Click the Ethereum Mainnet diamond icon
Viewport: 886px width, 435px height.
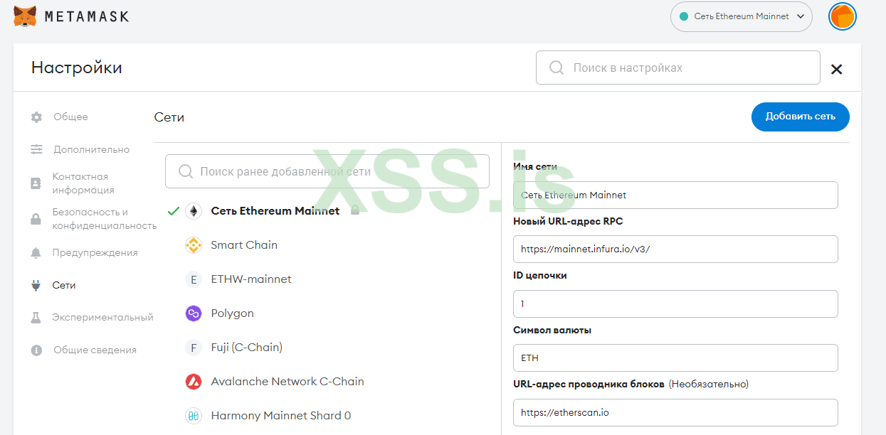[x=194, y=211]
